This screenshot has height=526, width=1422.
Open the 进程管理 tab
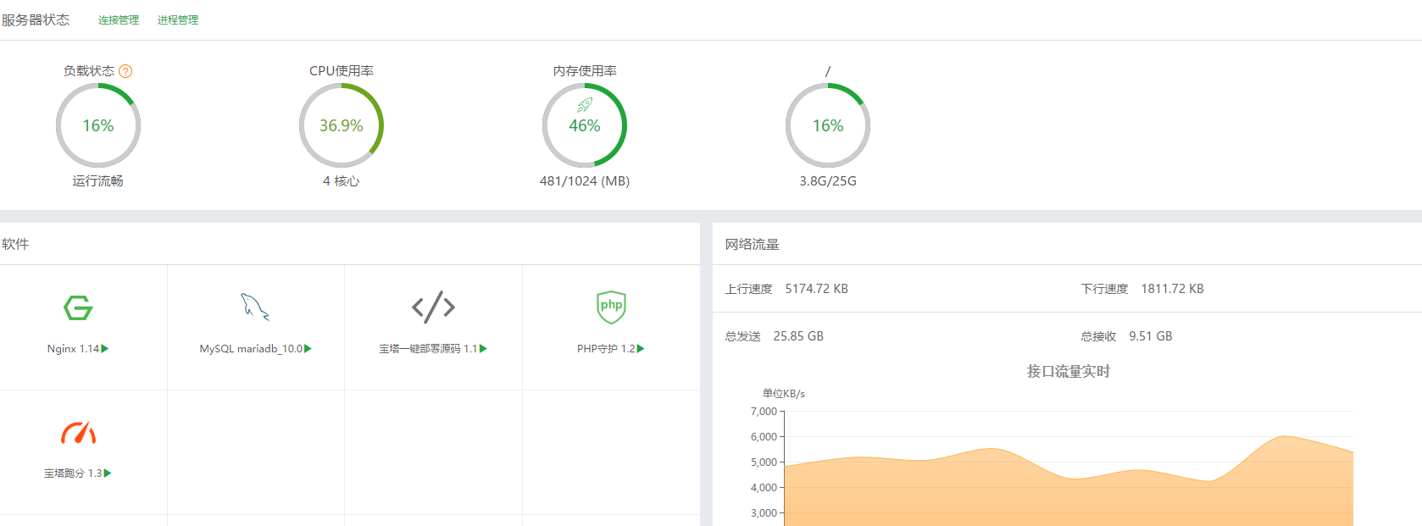pyautogui.click(x=178, y=20)
